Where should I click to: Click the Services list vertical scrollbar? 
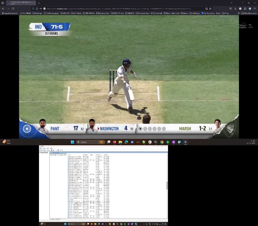(x=167, y=186)
